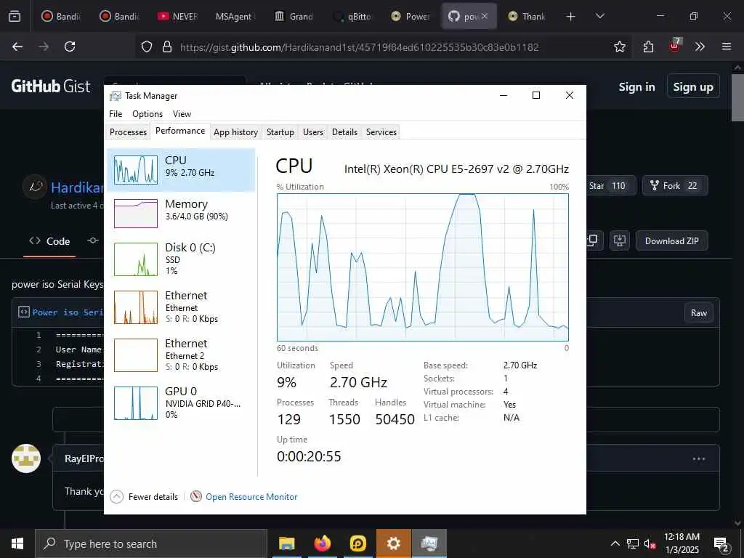Select the Ethernet adapter entry
Image resolution: width=744 pixels, height=558 pixels.
(x=181, y=307)
